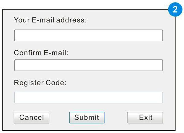The height and width of the screenshot is (133, 184).
Task: Exit the registration window
Action: 145,117
